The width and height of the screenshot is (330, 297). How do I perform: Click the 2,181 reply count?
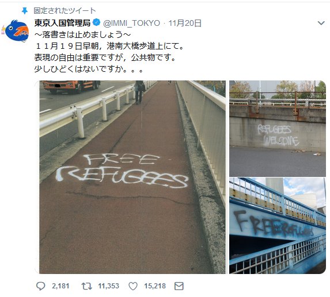tap(60, 286)
